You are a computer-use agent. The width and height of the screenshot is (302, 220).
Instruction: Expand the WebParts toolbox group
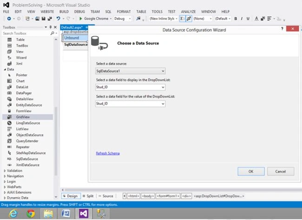click(5, 187)
